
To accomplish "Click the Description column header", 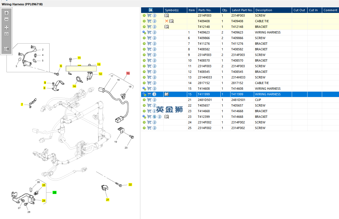I will (264, 10).
